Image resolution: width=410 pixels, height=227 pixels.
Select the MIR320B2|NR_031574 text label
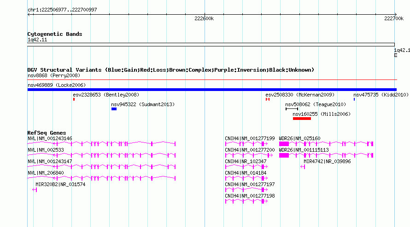pos(60,184)
